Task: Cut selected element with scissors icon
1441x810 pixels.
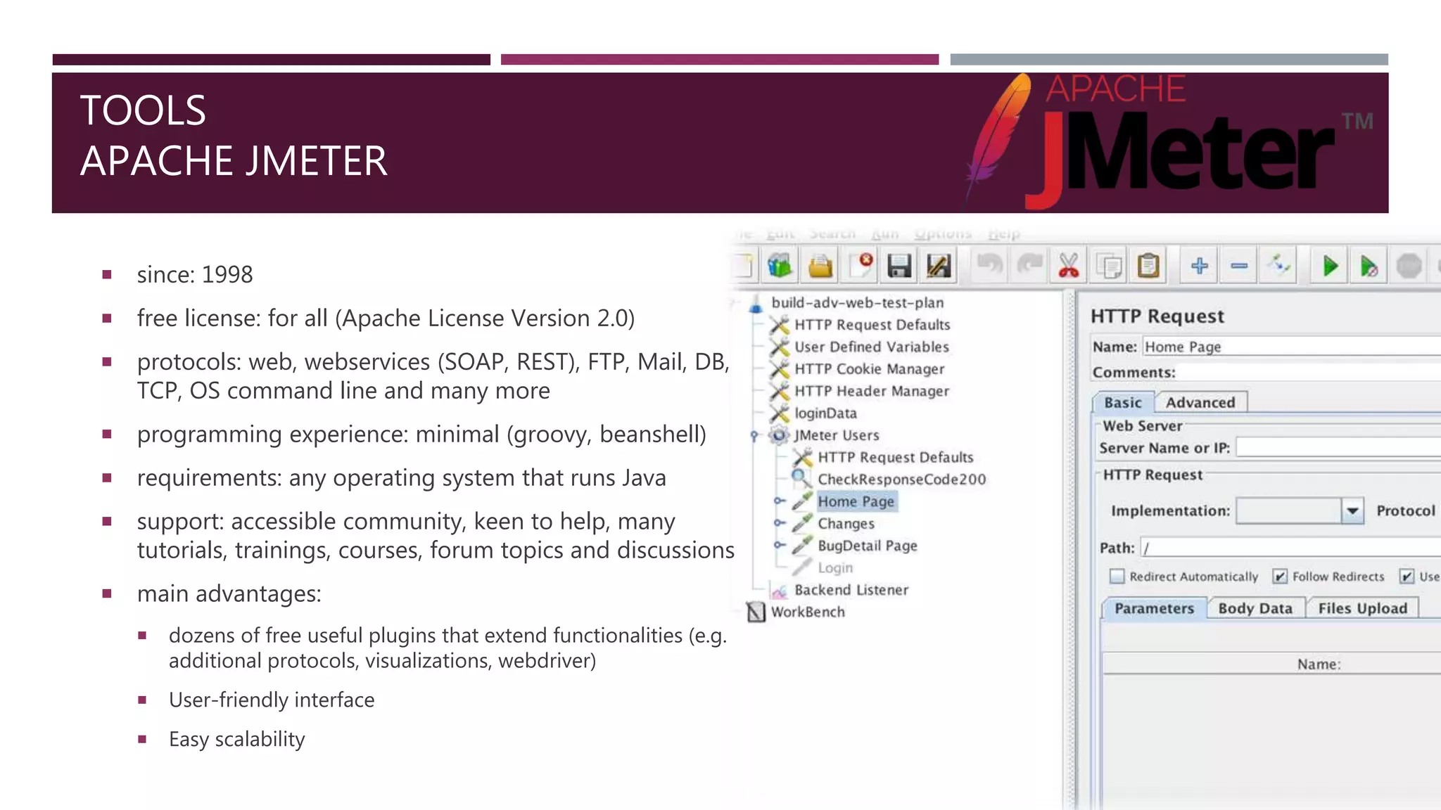Action: (x=1068, y=266)
